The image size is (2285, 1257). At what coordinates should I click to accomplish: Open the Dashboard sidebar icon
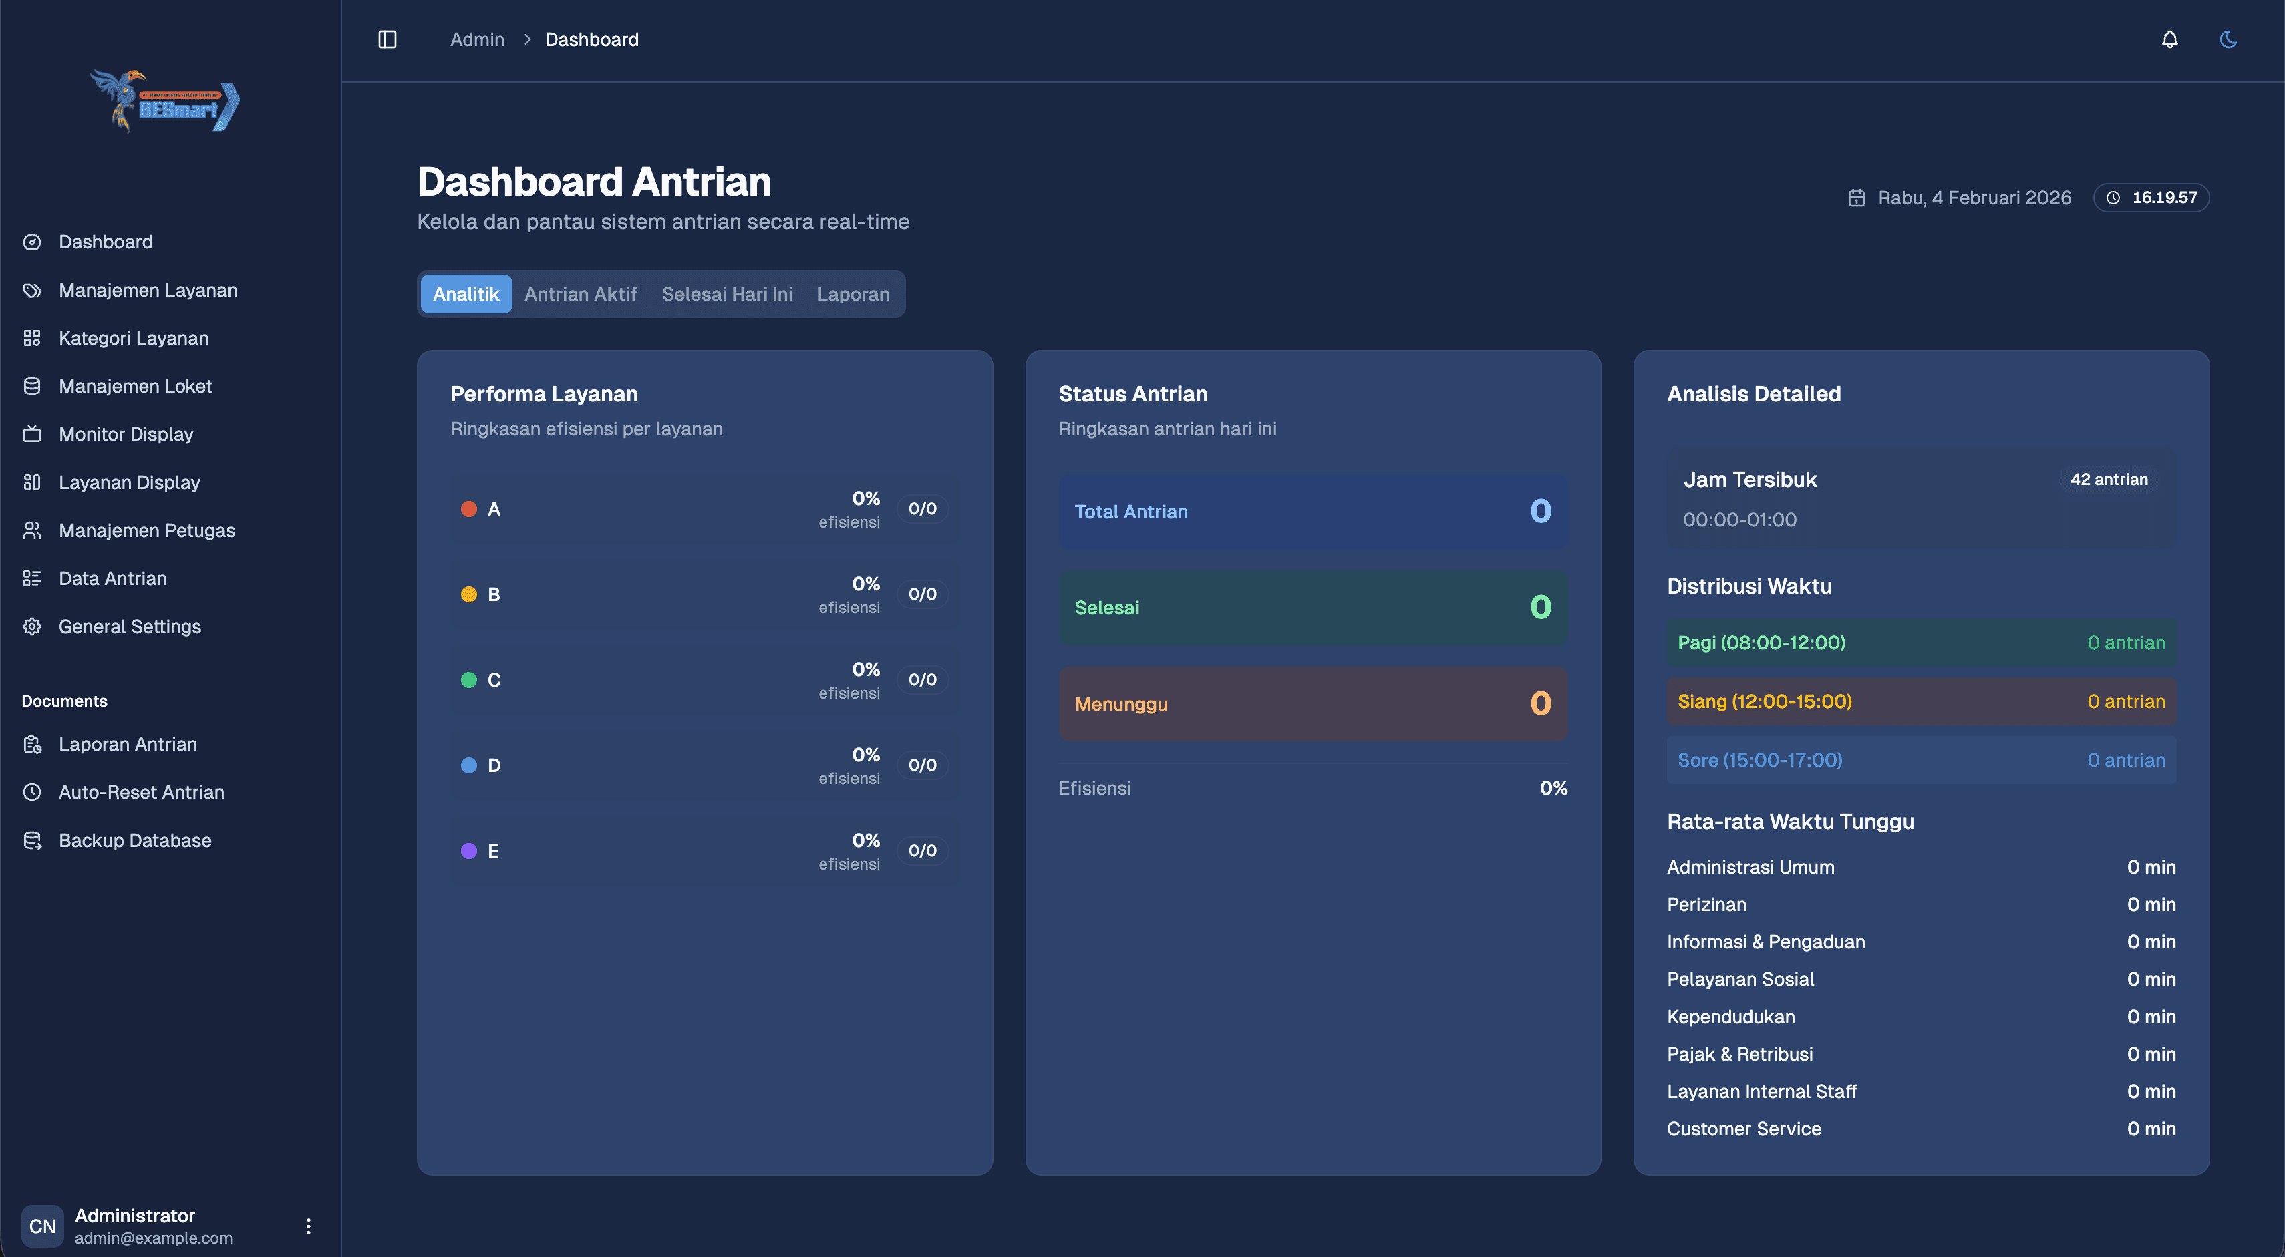point(32,241)
